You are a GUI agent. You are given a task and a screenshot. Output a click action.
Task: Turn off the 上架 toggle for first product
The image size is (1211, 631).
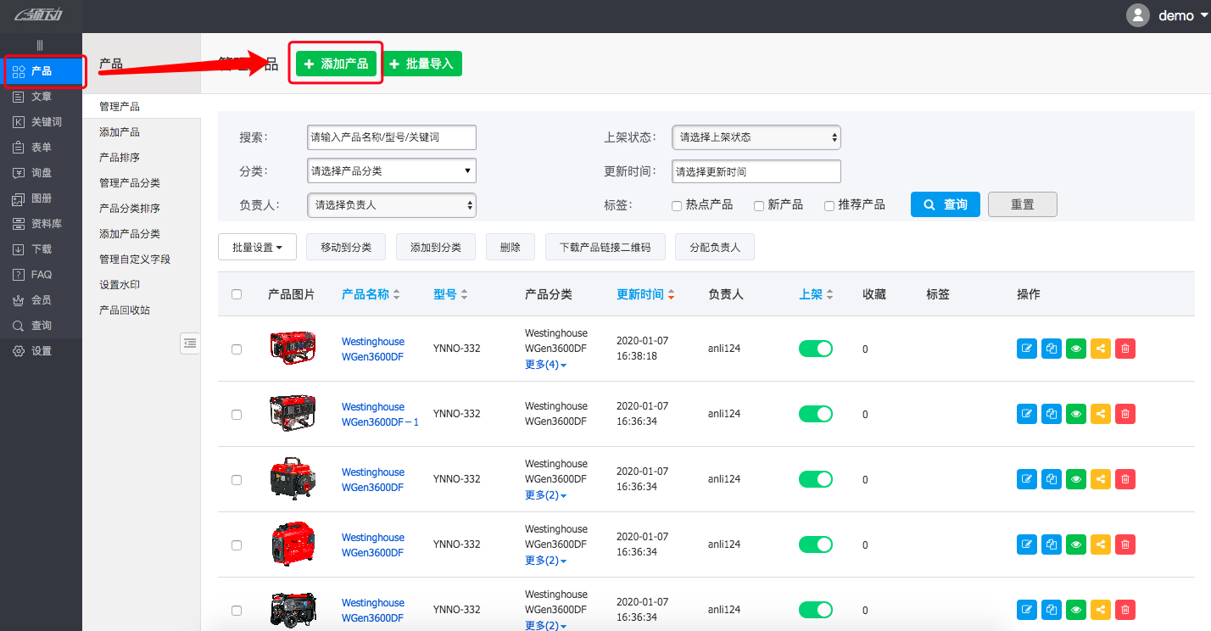[815, 348]
